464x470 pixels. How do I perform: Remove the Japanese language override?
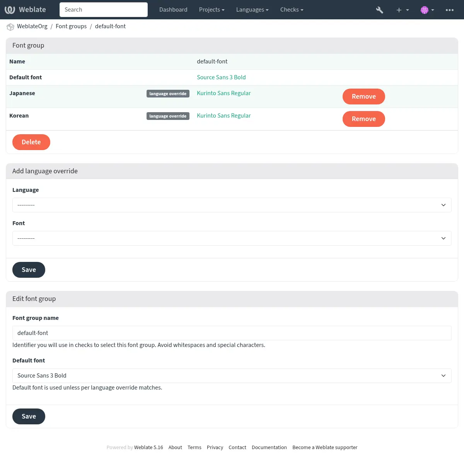click(x=363, y=97)
